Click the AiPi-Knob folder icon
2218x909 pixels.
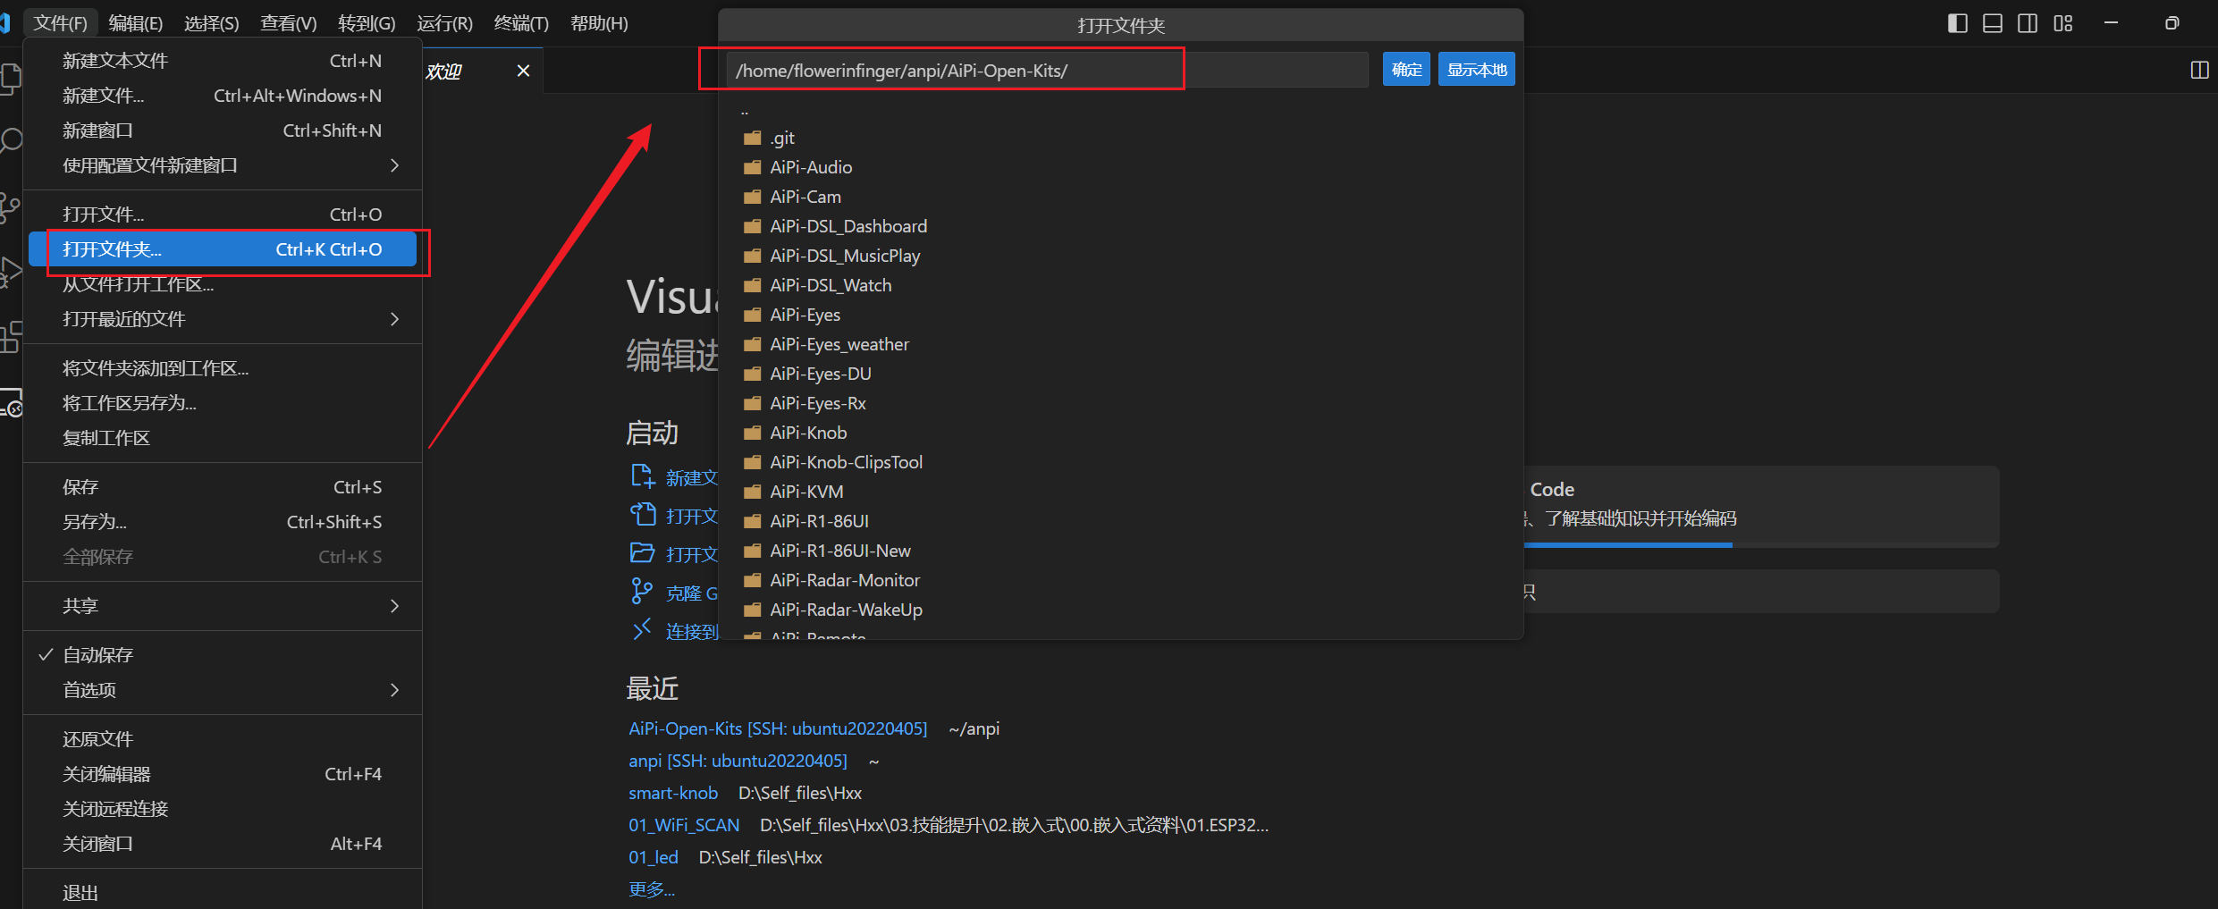pos(753,433)
